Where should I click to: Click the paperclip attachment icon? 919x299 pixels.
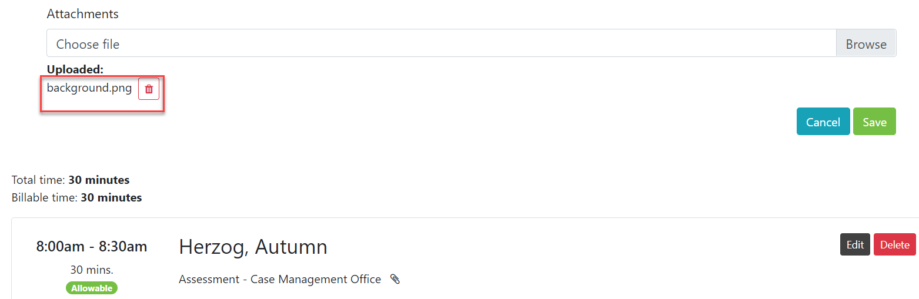point(395,279)
